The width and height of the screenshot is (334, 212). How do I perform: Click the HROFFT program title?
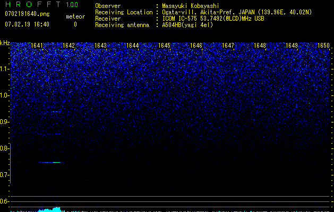point(33,4)
